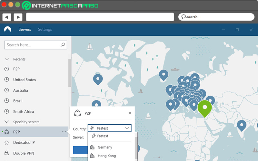Switch to the Settings tab
This screenshot has height=161, width=258.
click(45, 29)
